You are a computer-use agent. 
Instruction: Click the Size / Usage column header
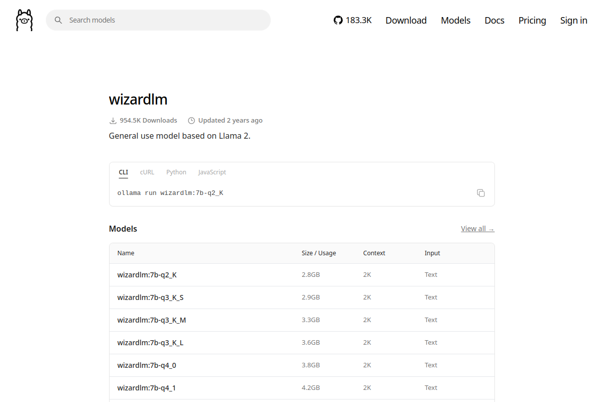click(319, 253)
